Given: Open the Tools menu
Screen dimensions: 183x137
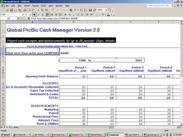Looking at the screenshot, I should tap(44, 6).
